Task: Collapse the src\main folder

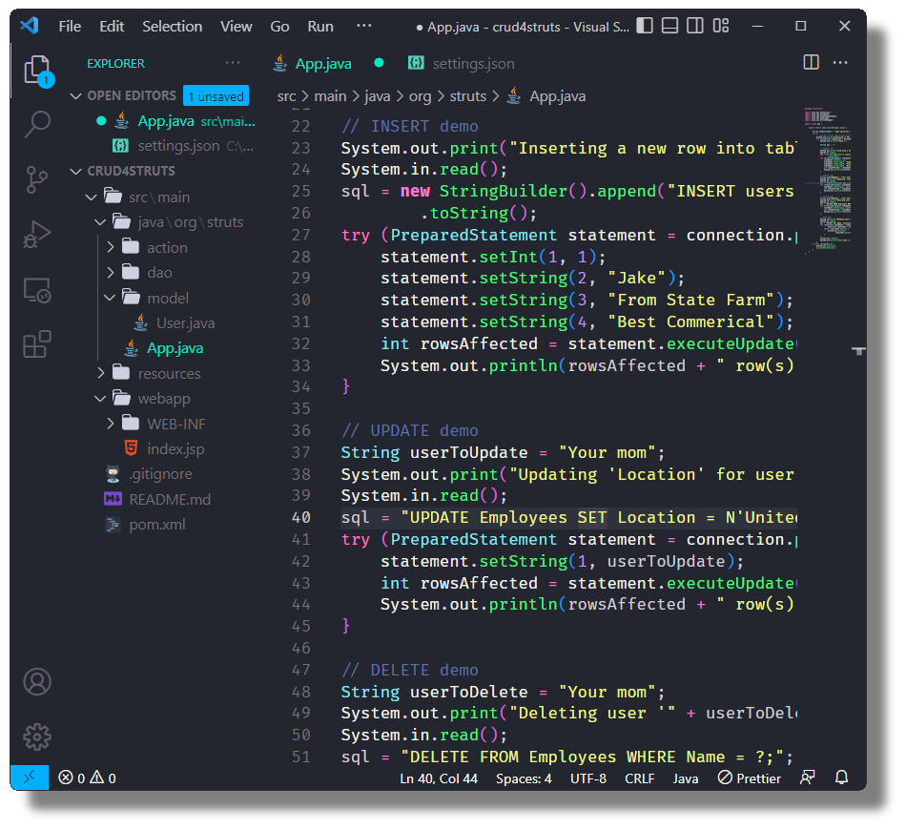Action: (91, 197)
